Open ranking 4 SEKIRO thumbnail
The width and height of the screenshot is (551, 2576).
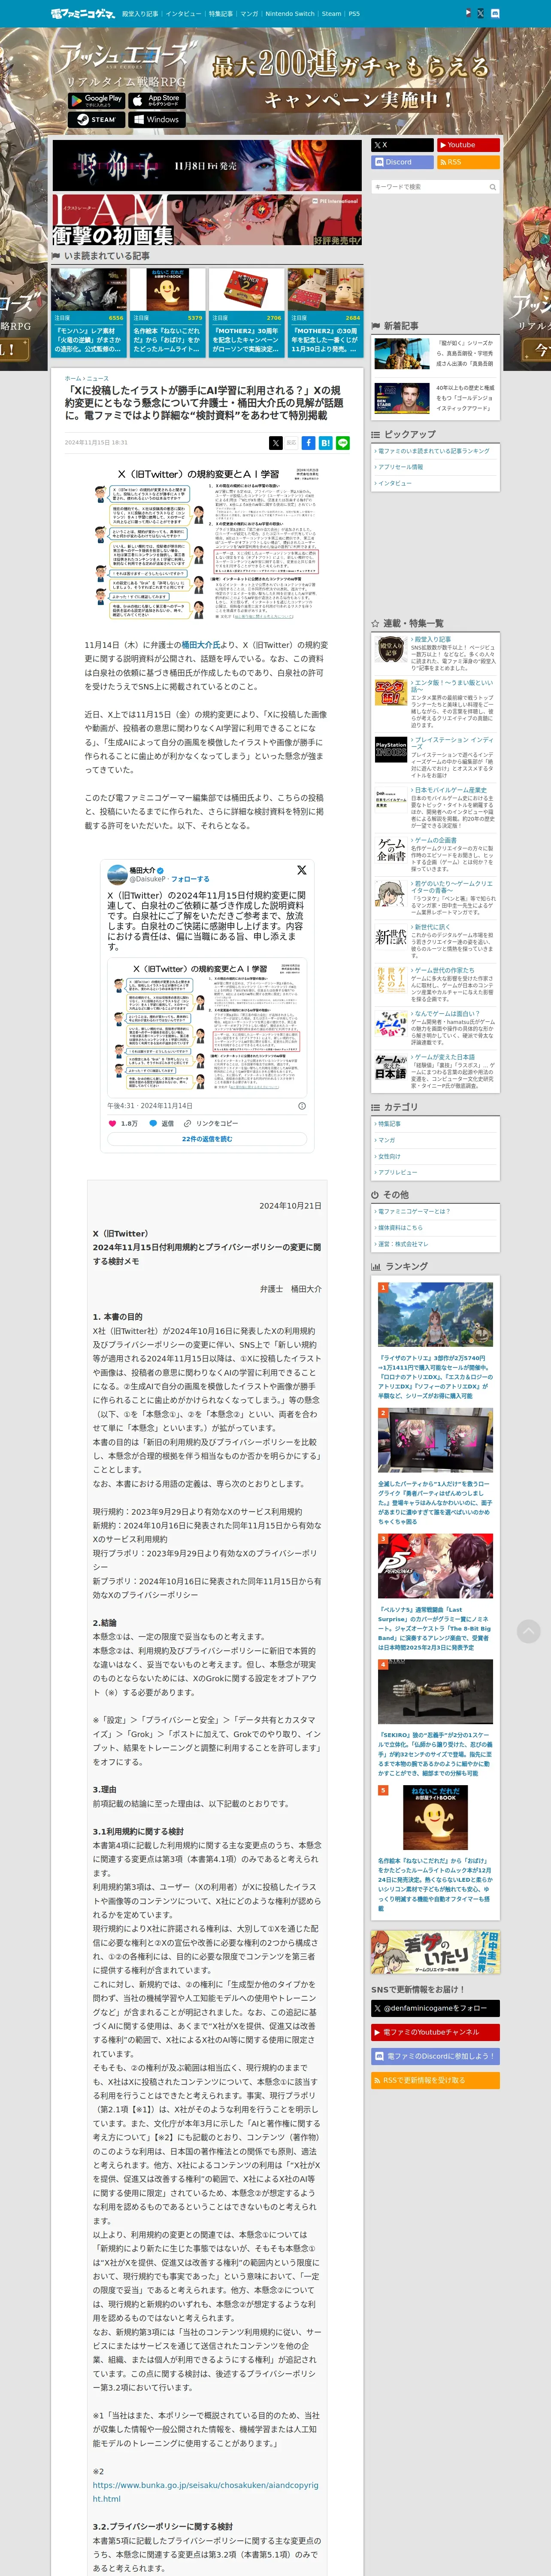click(x=435, y=1692)
